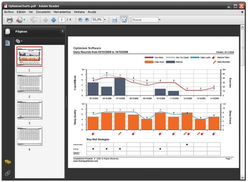Screen dimensions: 248x182
Task: Click the Adobe Reader title bar icon
Action: tap(5, 6)
